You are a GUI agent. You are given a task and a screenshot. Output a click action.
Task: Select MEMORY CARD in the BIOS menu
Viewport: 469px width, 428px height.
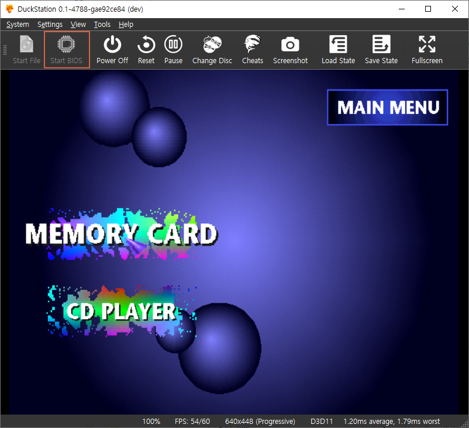click(122, 234)
